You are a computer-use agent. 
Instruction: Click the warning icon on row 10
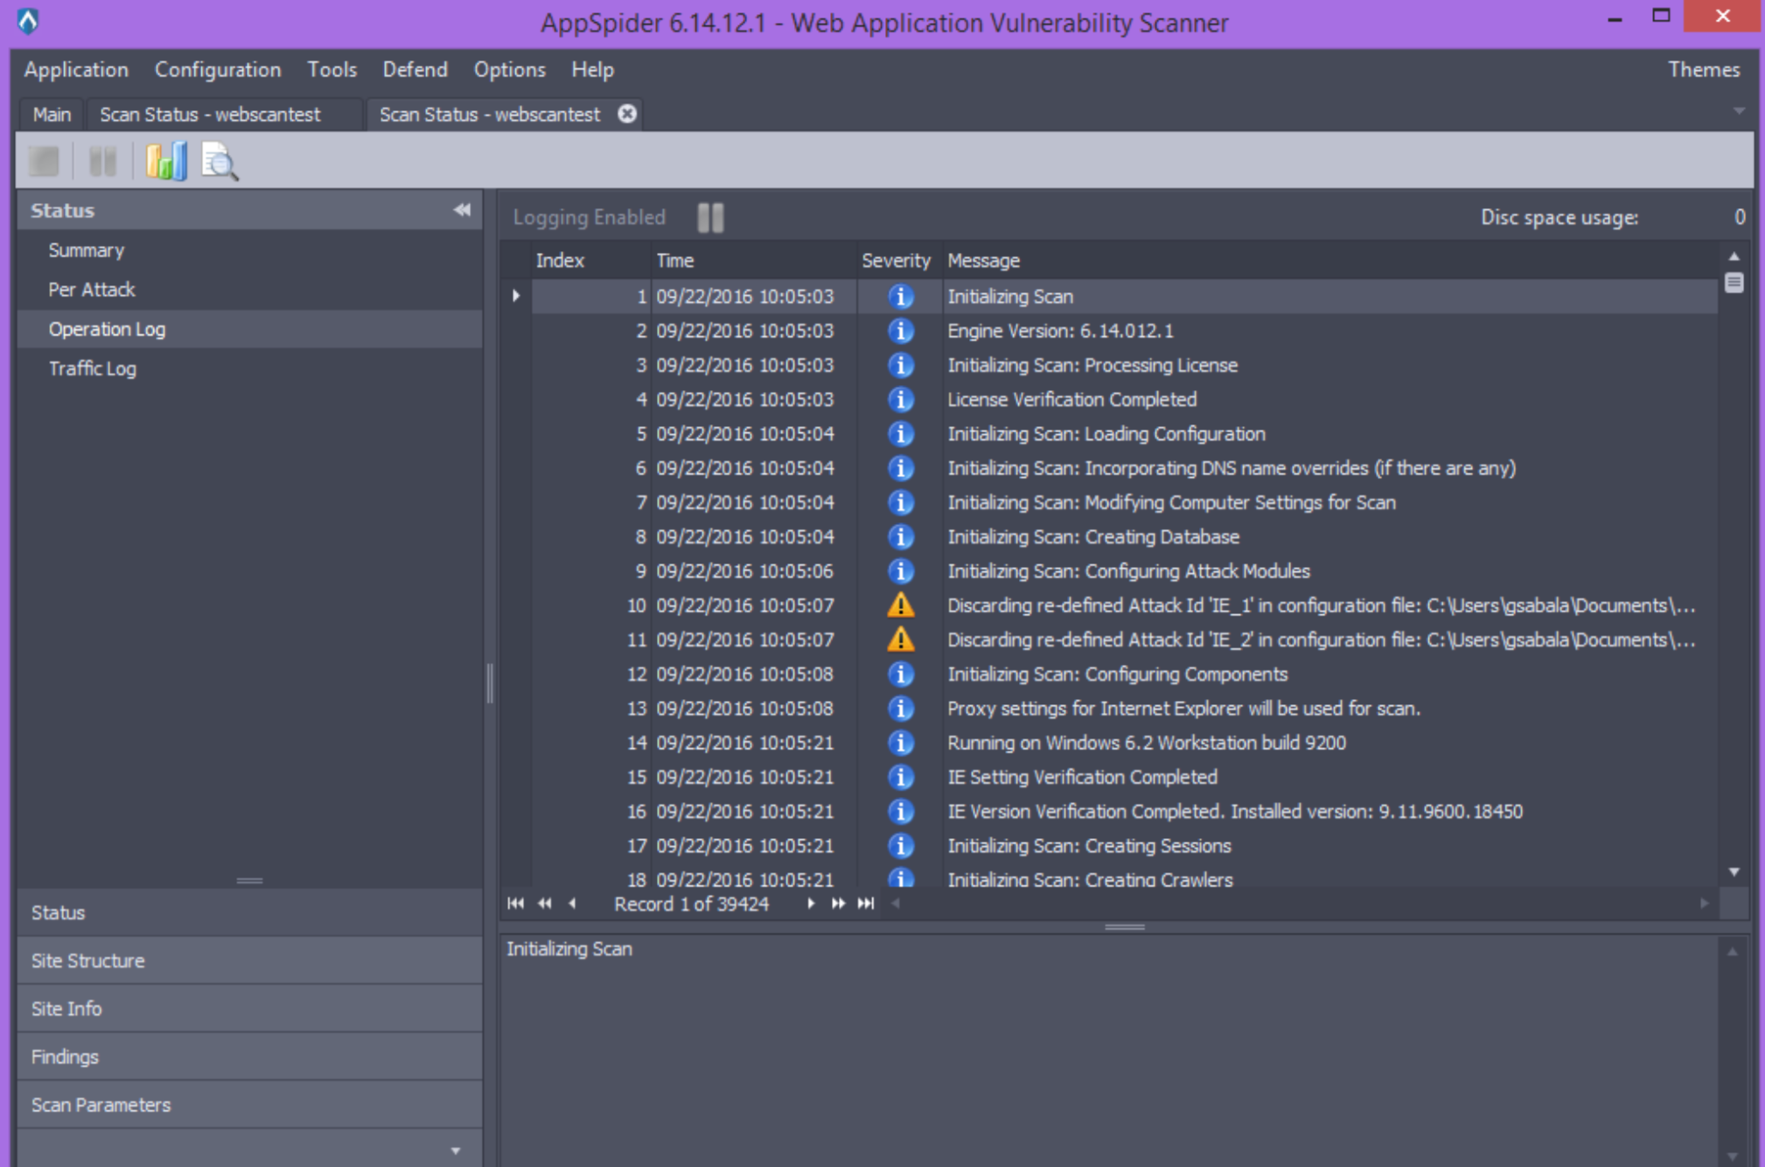tap(901, 604)
